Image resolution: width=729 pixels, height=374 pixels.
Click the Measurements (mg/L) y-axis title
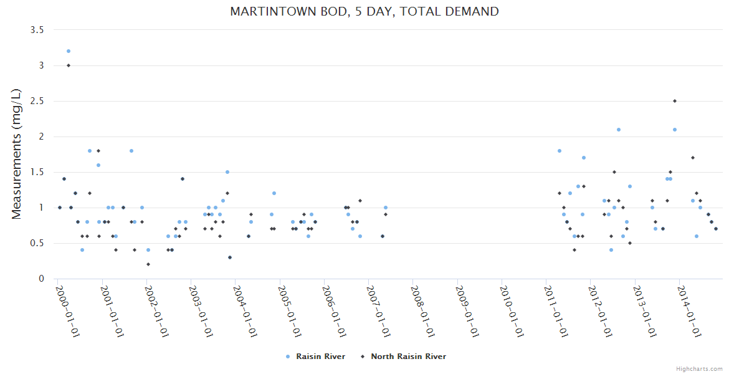pyautogui.click(x=17, y=154)
